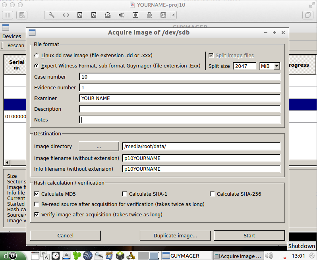Image resolution: width=317 pixels, height=260 pixels.
Task: Toggle Calculate MD5 checkbox
Action: (x=37, y=194)
